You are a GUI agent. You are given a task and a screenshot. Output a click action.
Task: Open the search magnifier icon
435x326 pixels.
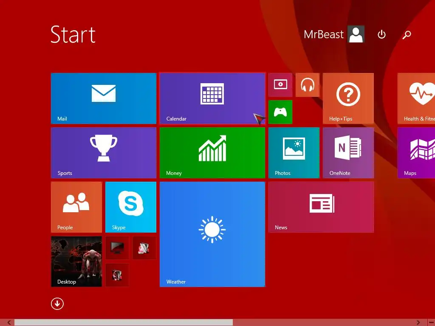(x=407, y=35)
